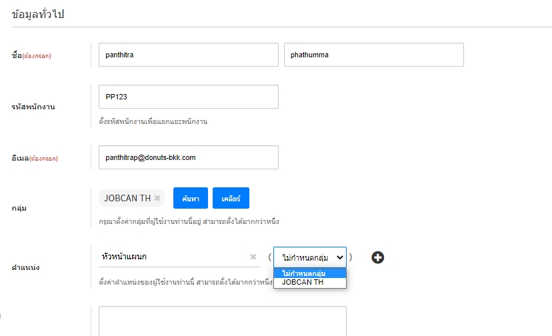Click the ข้อมูลทั่วไป section heading
552x336 pixels.
coord(38,14)
